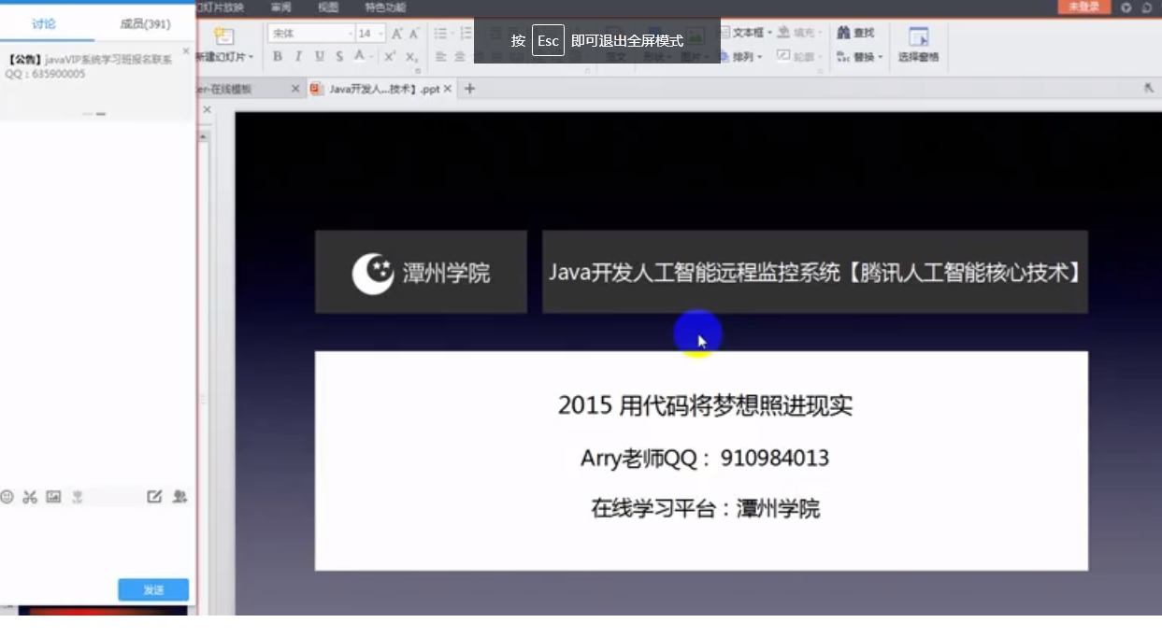Click the 在线学习平台：潭州学院 text
The image size is (1162, 637).
tap(705, 509)
